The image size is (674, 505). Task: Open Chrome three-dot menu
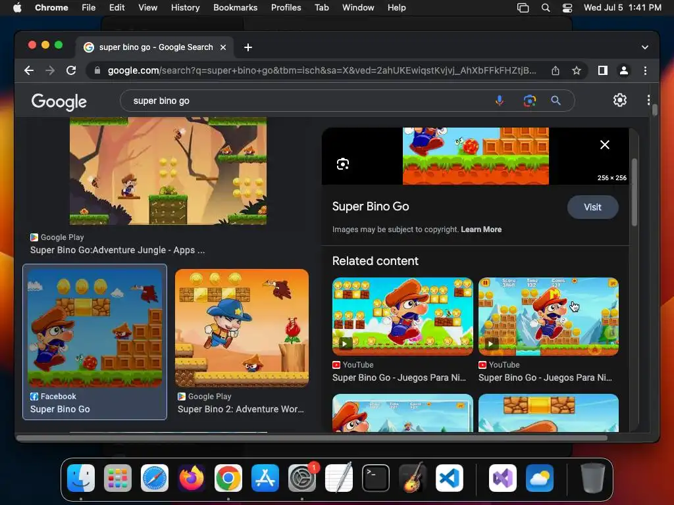[645, 70]
